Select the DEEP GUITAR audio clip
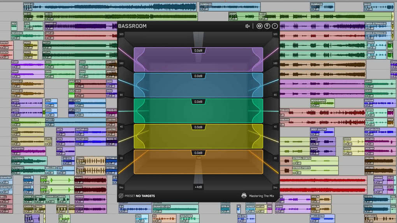 pyautogui.click(x=322, y=132)
